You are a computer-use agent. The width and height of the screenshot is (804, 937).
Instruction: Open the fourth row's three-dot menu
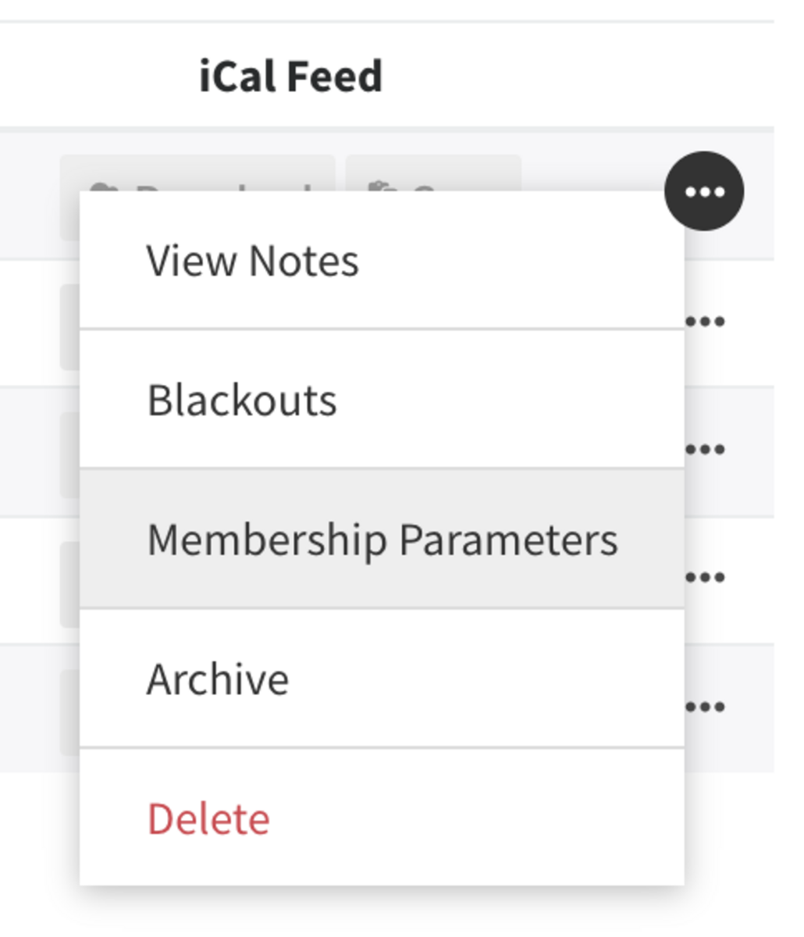(x=704, y=577)
